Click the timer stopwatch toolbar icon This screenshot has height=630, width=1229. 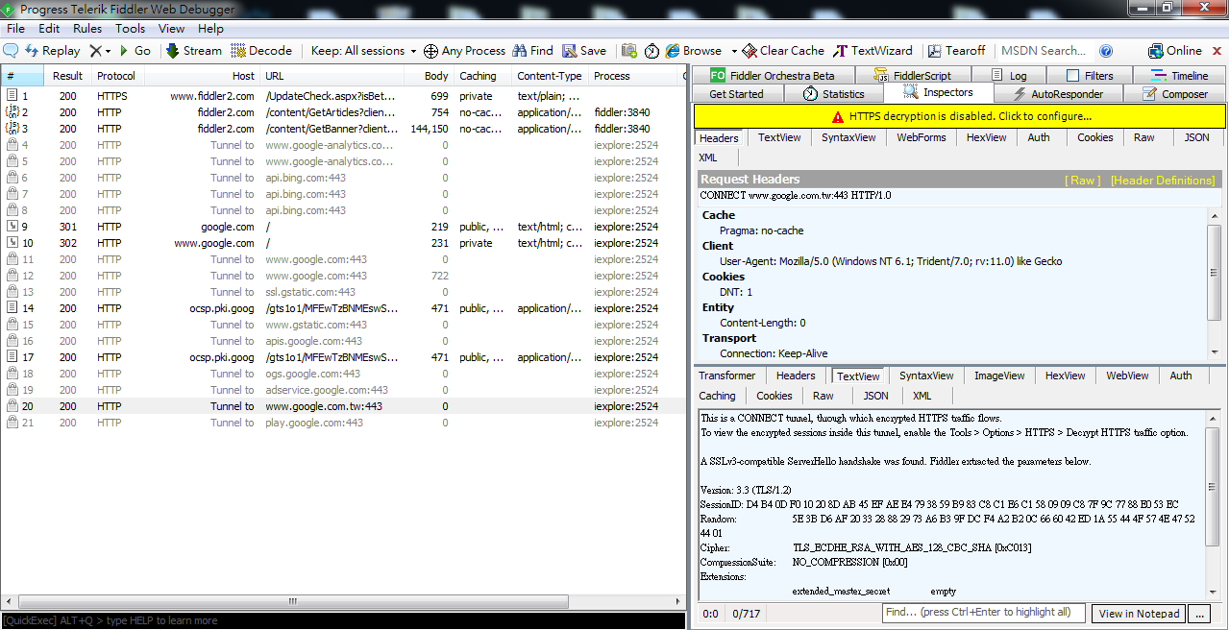click(651, 51)
